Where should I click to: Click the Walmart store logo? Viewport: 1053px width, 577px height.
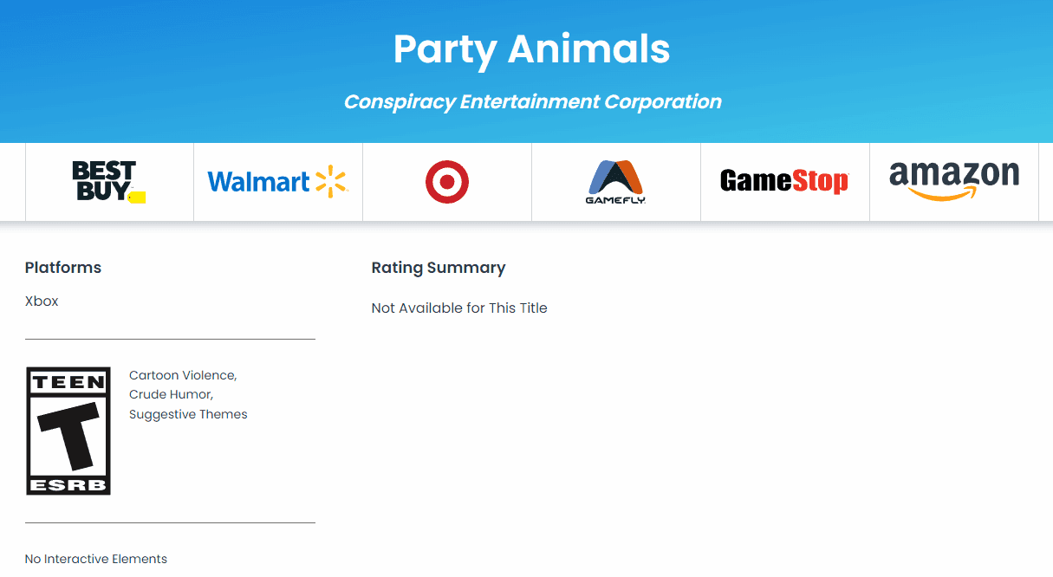[x=277, y=182]
